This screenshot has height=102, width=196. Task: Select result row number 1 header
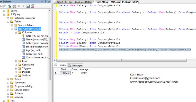point(57,73)
